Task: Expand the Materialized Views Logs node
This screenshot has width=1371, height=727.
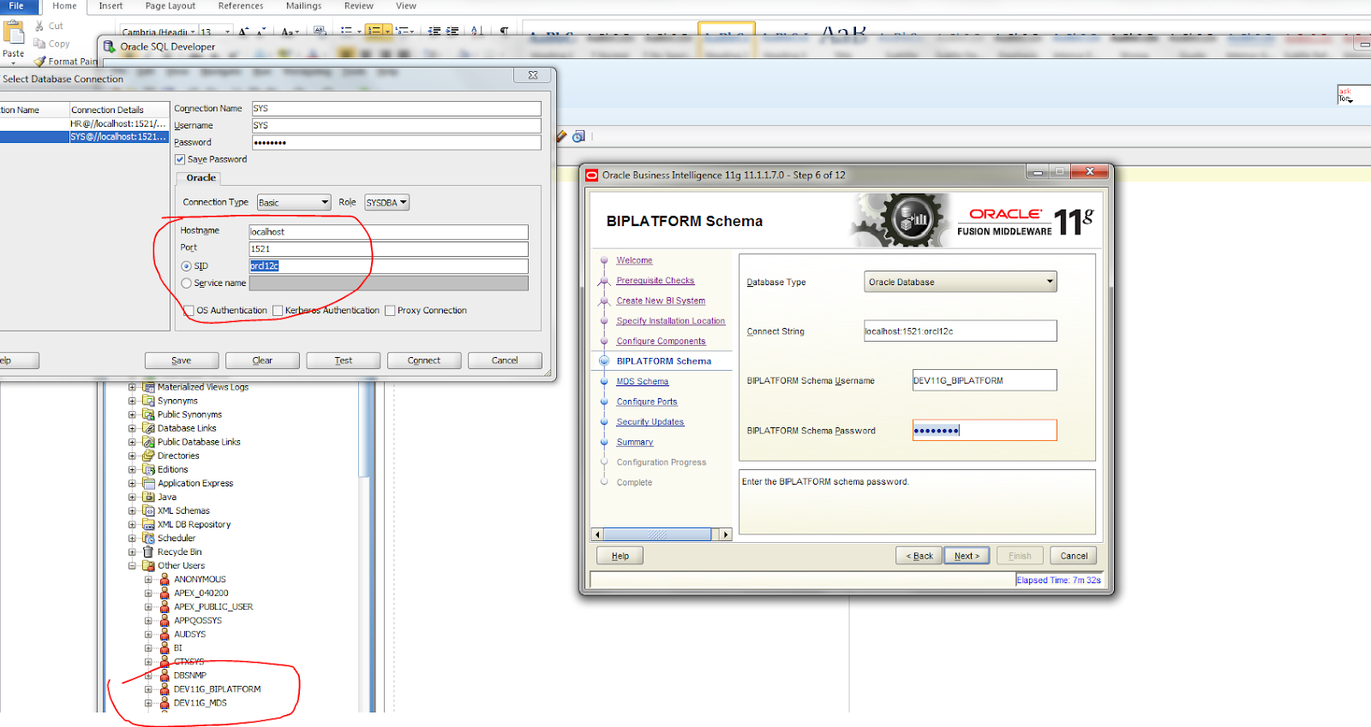Action: [x=132, y=387]
